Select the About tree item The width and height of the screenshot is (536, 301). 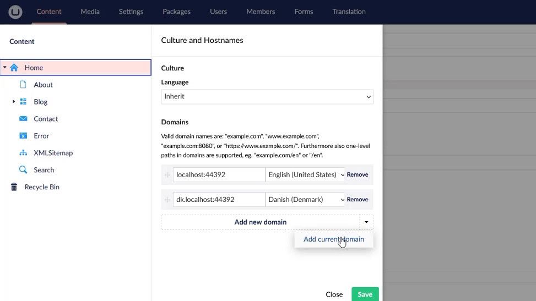(43, 85)
